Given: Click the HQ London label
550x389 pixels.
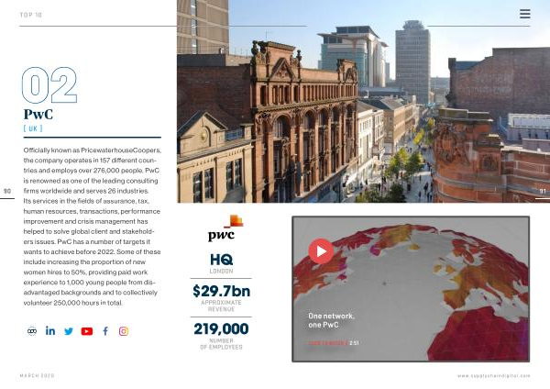Looking at the screenshot, I should (x=221, y=262).
